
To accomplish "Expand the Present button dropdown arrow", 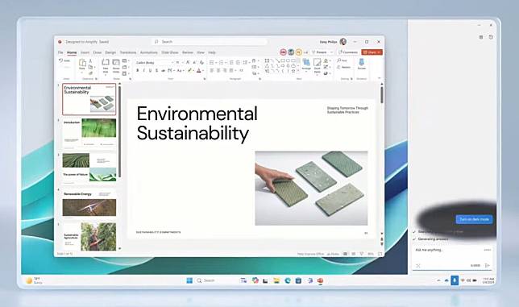I will point(332,52).
